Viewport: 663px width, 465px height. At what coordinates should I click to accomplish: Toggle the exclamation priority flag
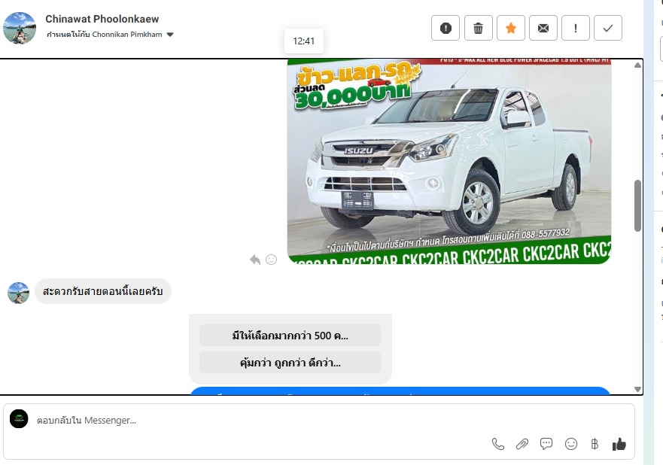(576, 28)
